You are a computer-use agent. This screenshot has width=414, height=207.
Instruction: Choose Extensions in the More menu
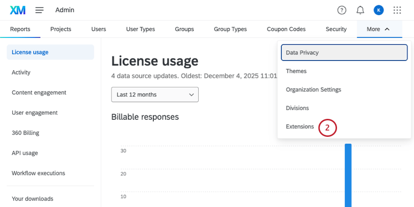coord(300,127)
